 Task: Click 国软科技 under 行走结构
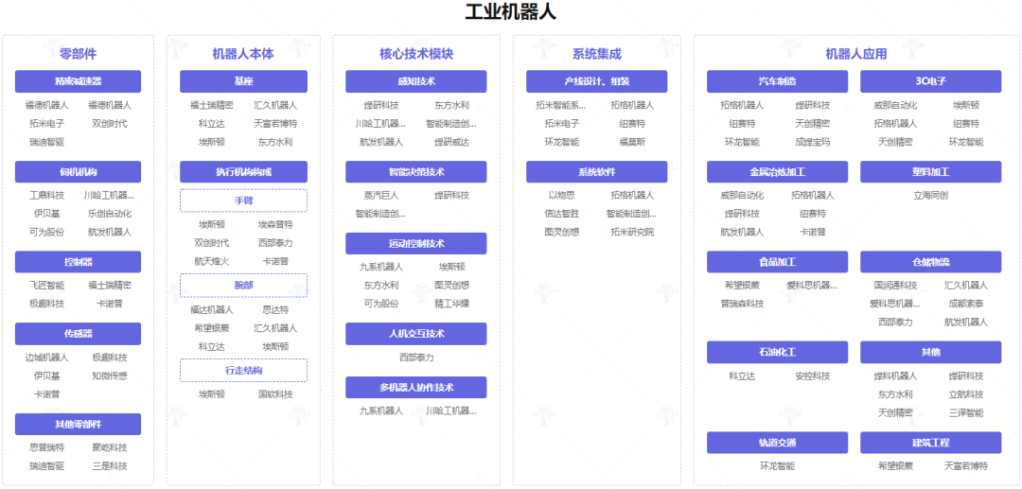coord(275,394)
